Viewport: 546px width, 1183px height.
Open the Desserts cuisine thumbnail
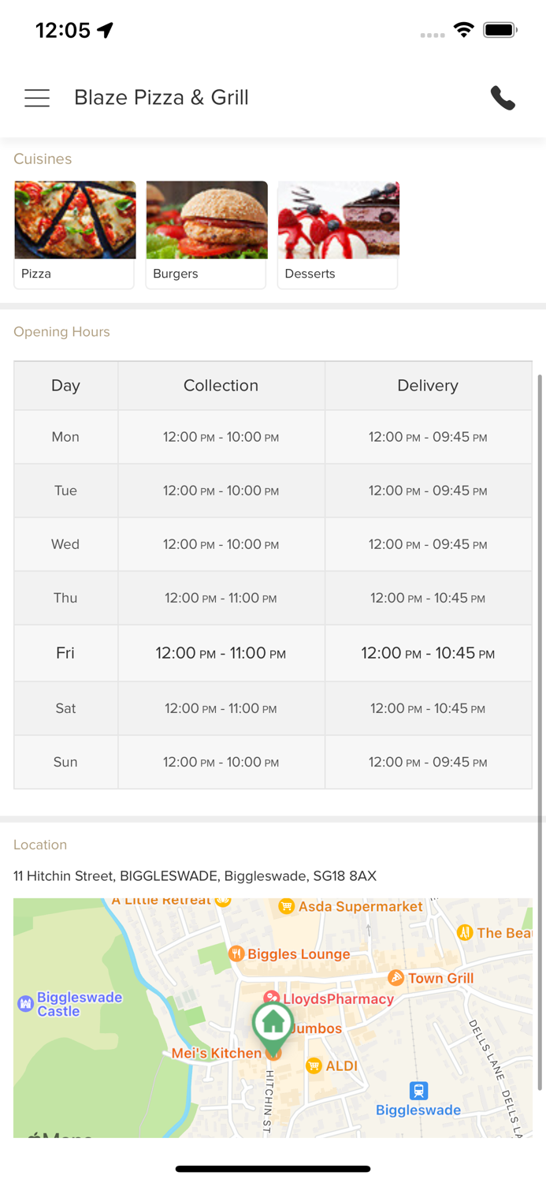click(338, 234)
